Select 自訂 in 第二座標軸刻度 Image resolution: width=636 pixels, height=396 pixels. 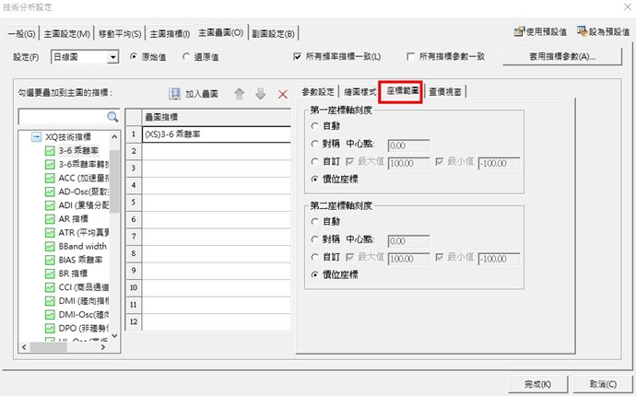[314, 257]
